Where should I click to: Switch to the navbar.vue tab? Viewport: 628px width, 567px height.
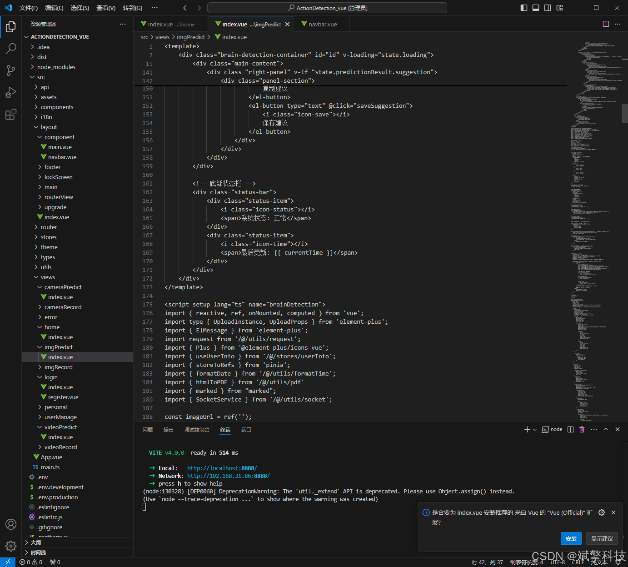point(322,24)
